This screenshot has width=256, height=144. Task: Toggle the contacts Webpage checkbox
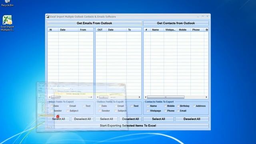pos(148,111)
